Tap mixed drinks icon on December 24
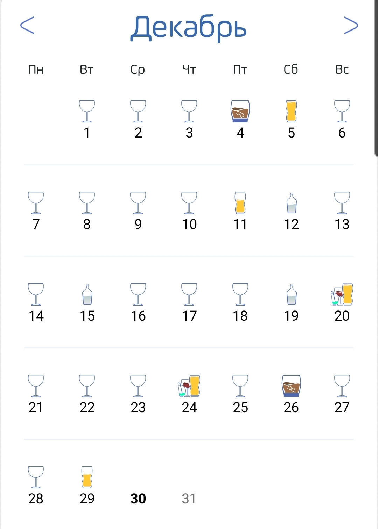The image size is (378, 529). (189, 386)
